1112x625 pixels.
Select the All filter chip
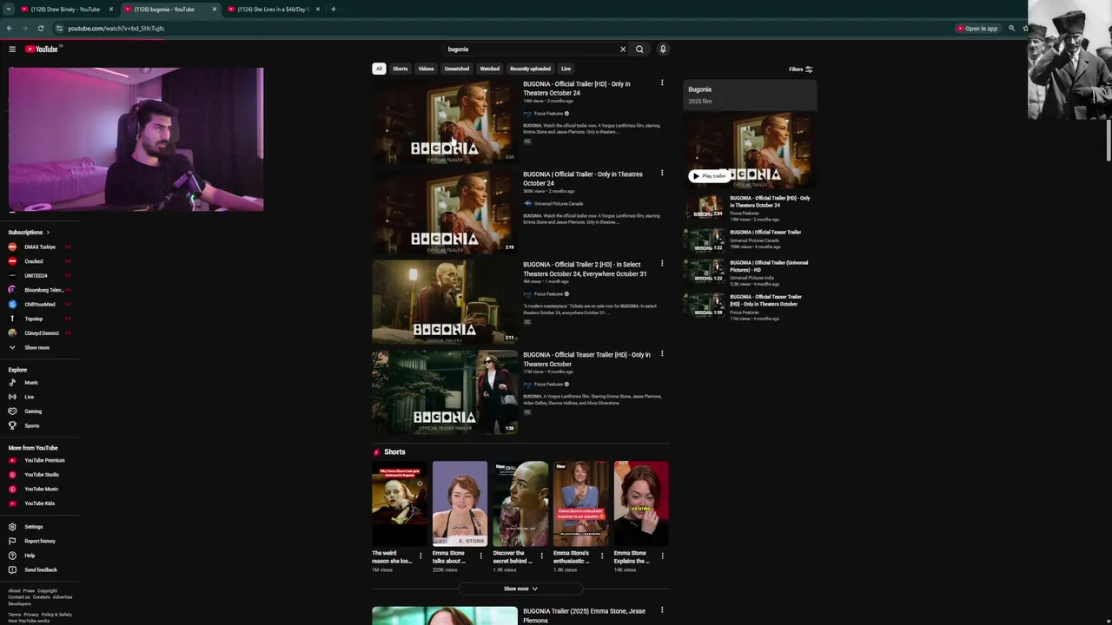pyautogui.click(x=379, y=69)
